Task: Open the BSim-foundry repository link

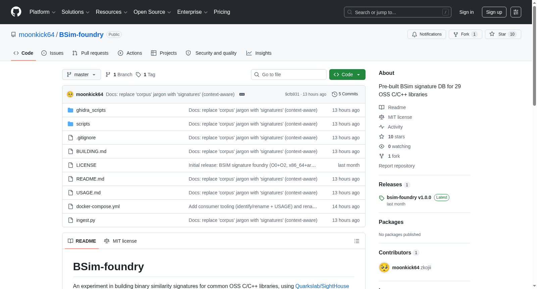Action: [81, 35]
